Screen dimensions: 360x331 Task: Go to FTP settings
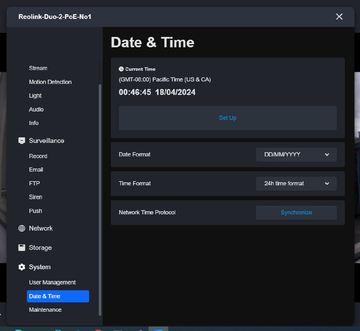coord(34,183)
